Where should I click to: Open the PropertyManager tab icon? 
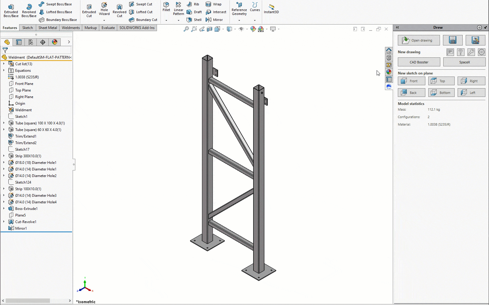[x=19, y=42]
